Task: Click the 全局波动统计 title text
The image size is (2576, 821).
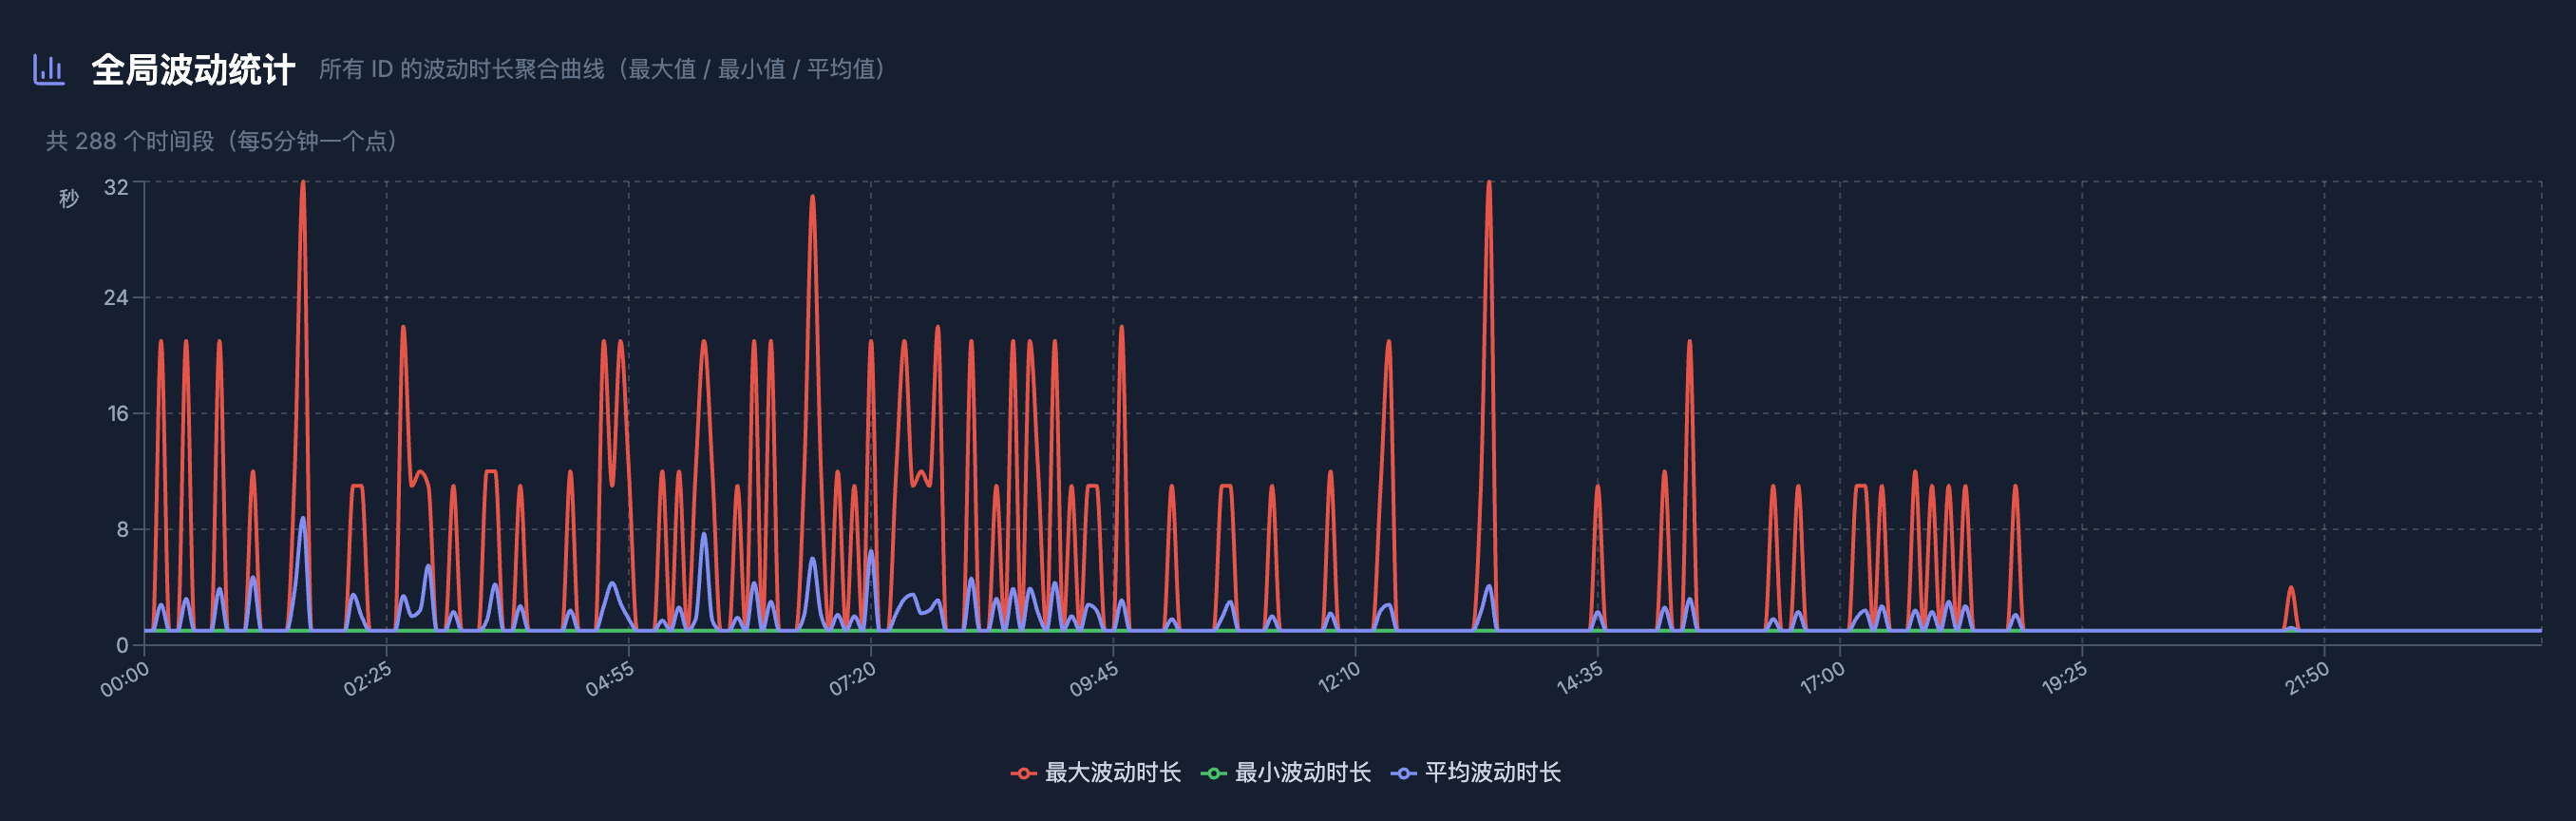Action: [x=193, y=70]
